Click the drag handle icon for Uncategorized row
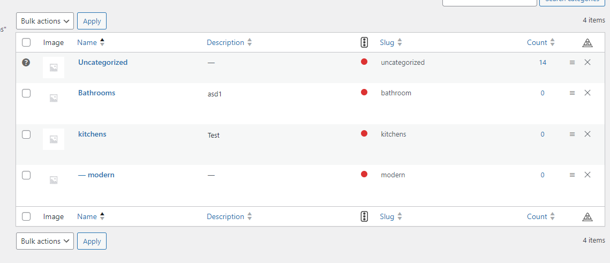610x263 pixels. (572, 63)
